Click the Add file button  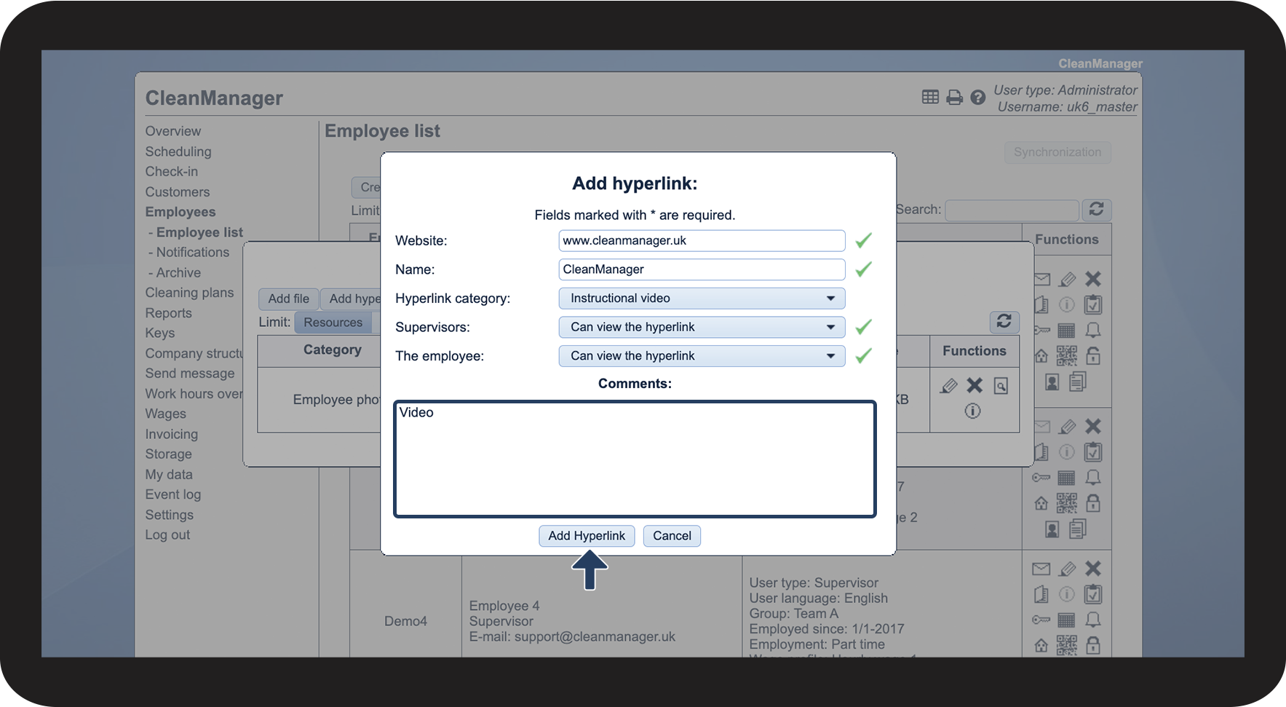tap(288, 299)
